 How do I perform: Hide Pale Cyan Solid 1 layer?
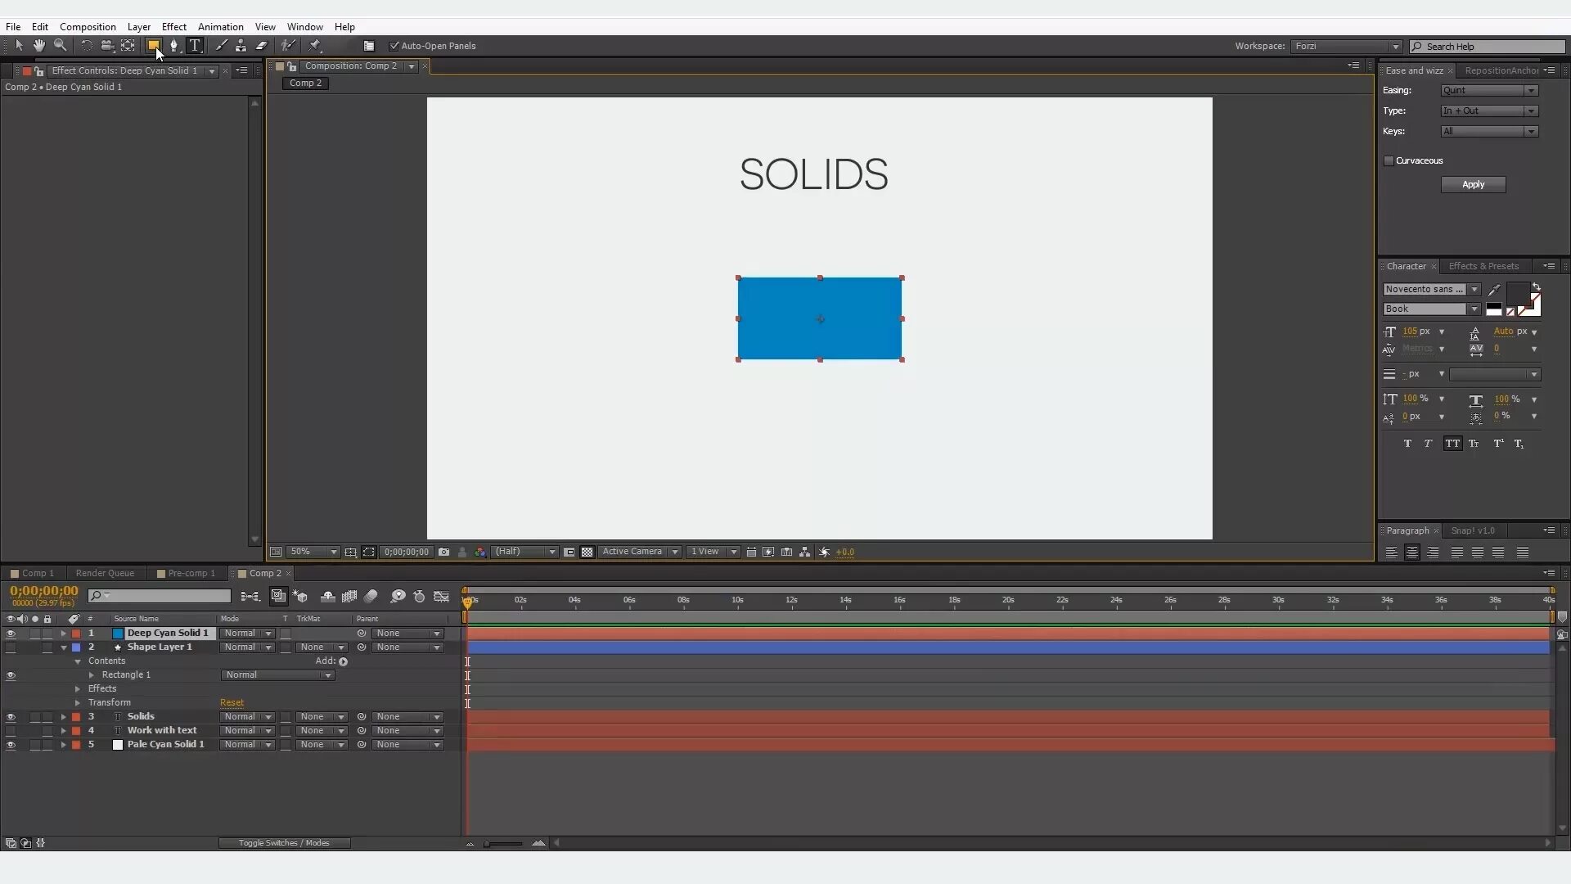11,746
